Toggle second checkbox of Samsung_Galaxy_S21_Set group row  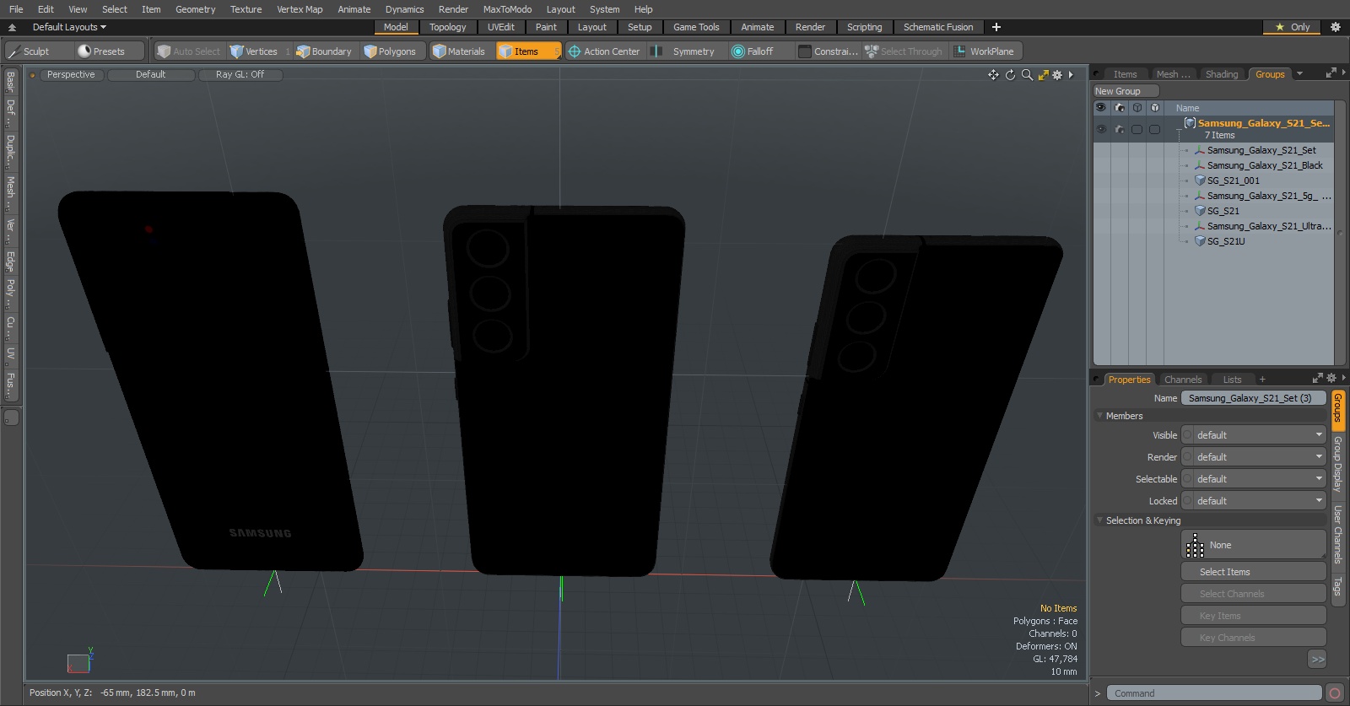pos(1155,129)
